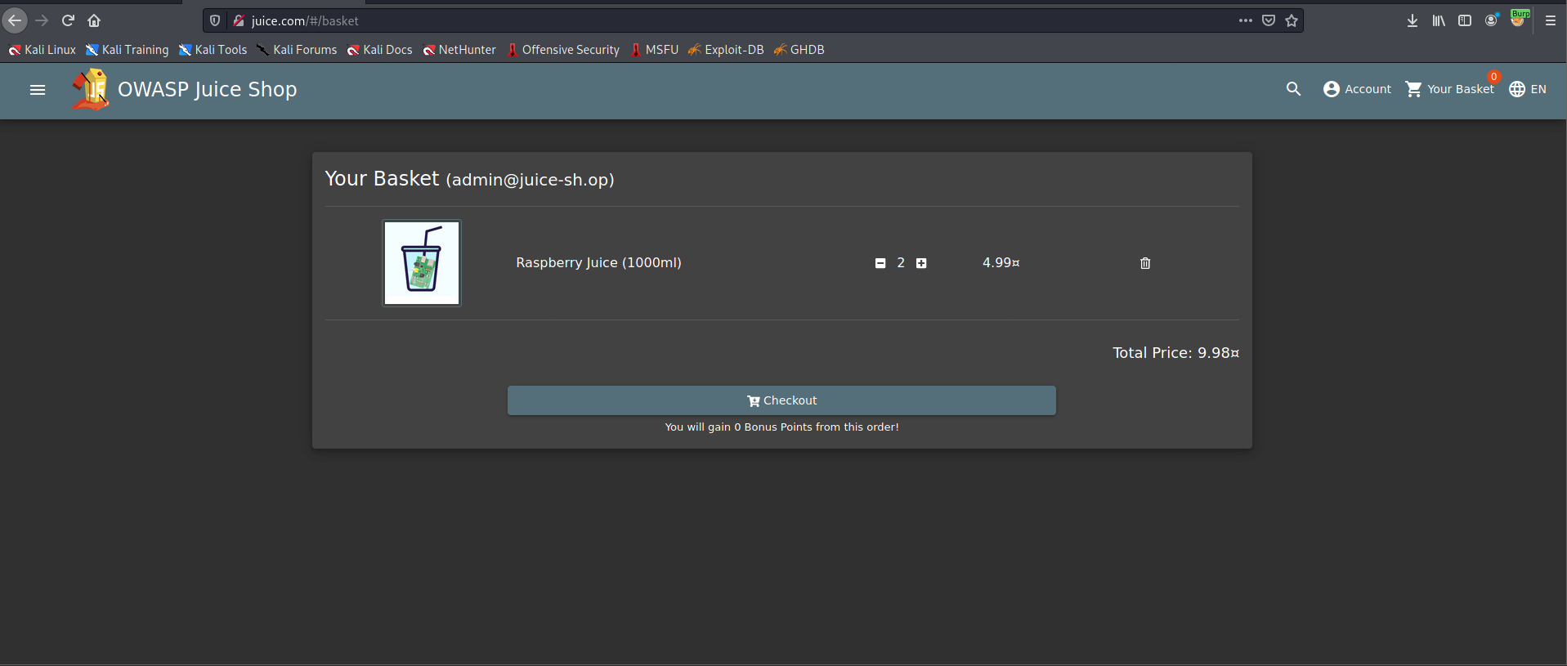Screen dimensions: 1567x666
Task: Click the Burp proxy extension icon
Action: 1519,19
